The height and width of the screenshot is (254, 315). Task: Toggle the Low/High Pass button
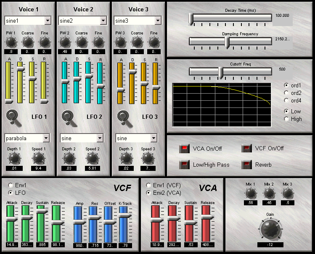pos(184,165)
